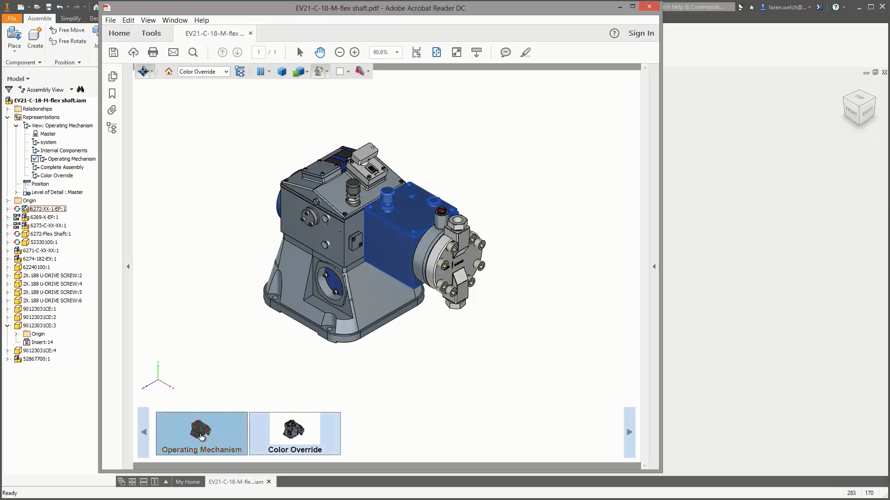Image resolution: width=890 pixels, height=500 pixels.
Task: Click the Search tool in PDF toolbar
Action: pyautogui.click(x=192, y=52)
